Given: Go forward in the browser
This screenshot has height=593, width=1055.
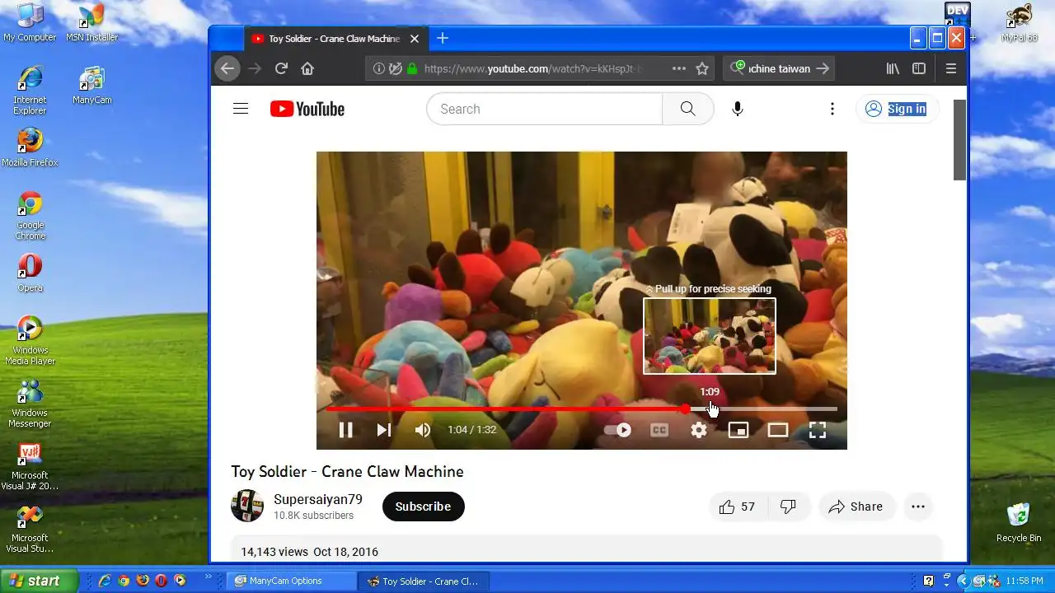Looking at the screenshot, I should click(x=255, y=68).
